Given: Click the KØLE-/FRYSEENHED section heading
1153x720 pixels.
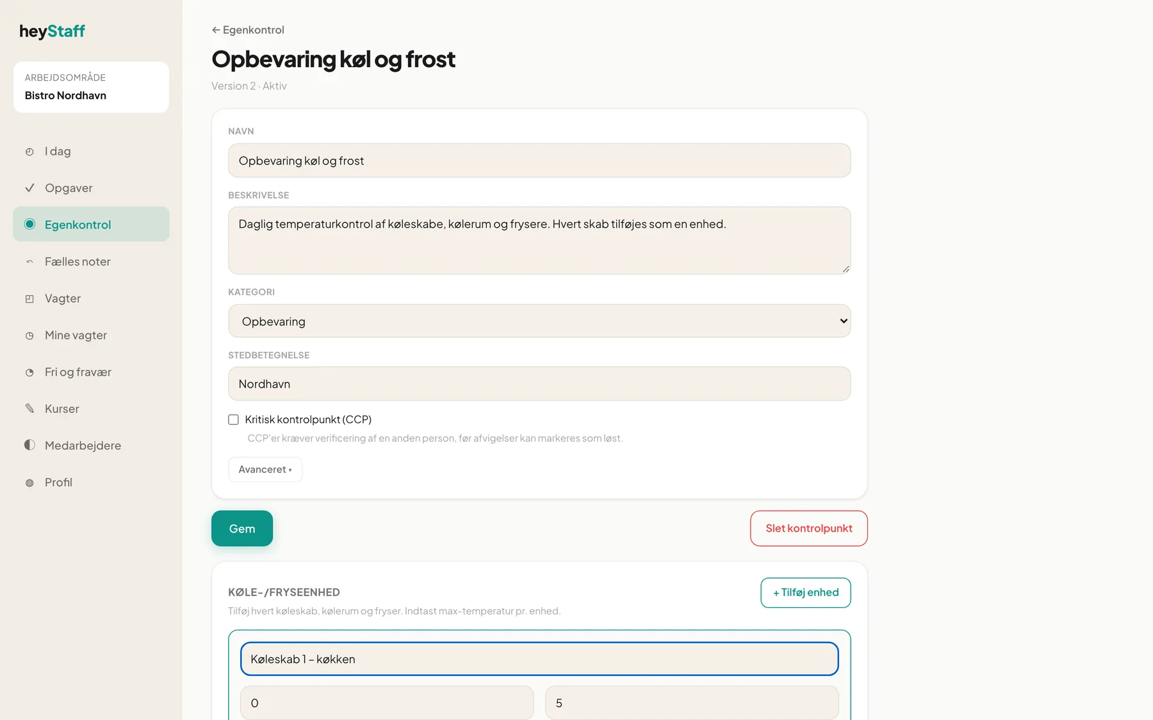Looking at the screenshot, I should click(x=284, y=593).
